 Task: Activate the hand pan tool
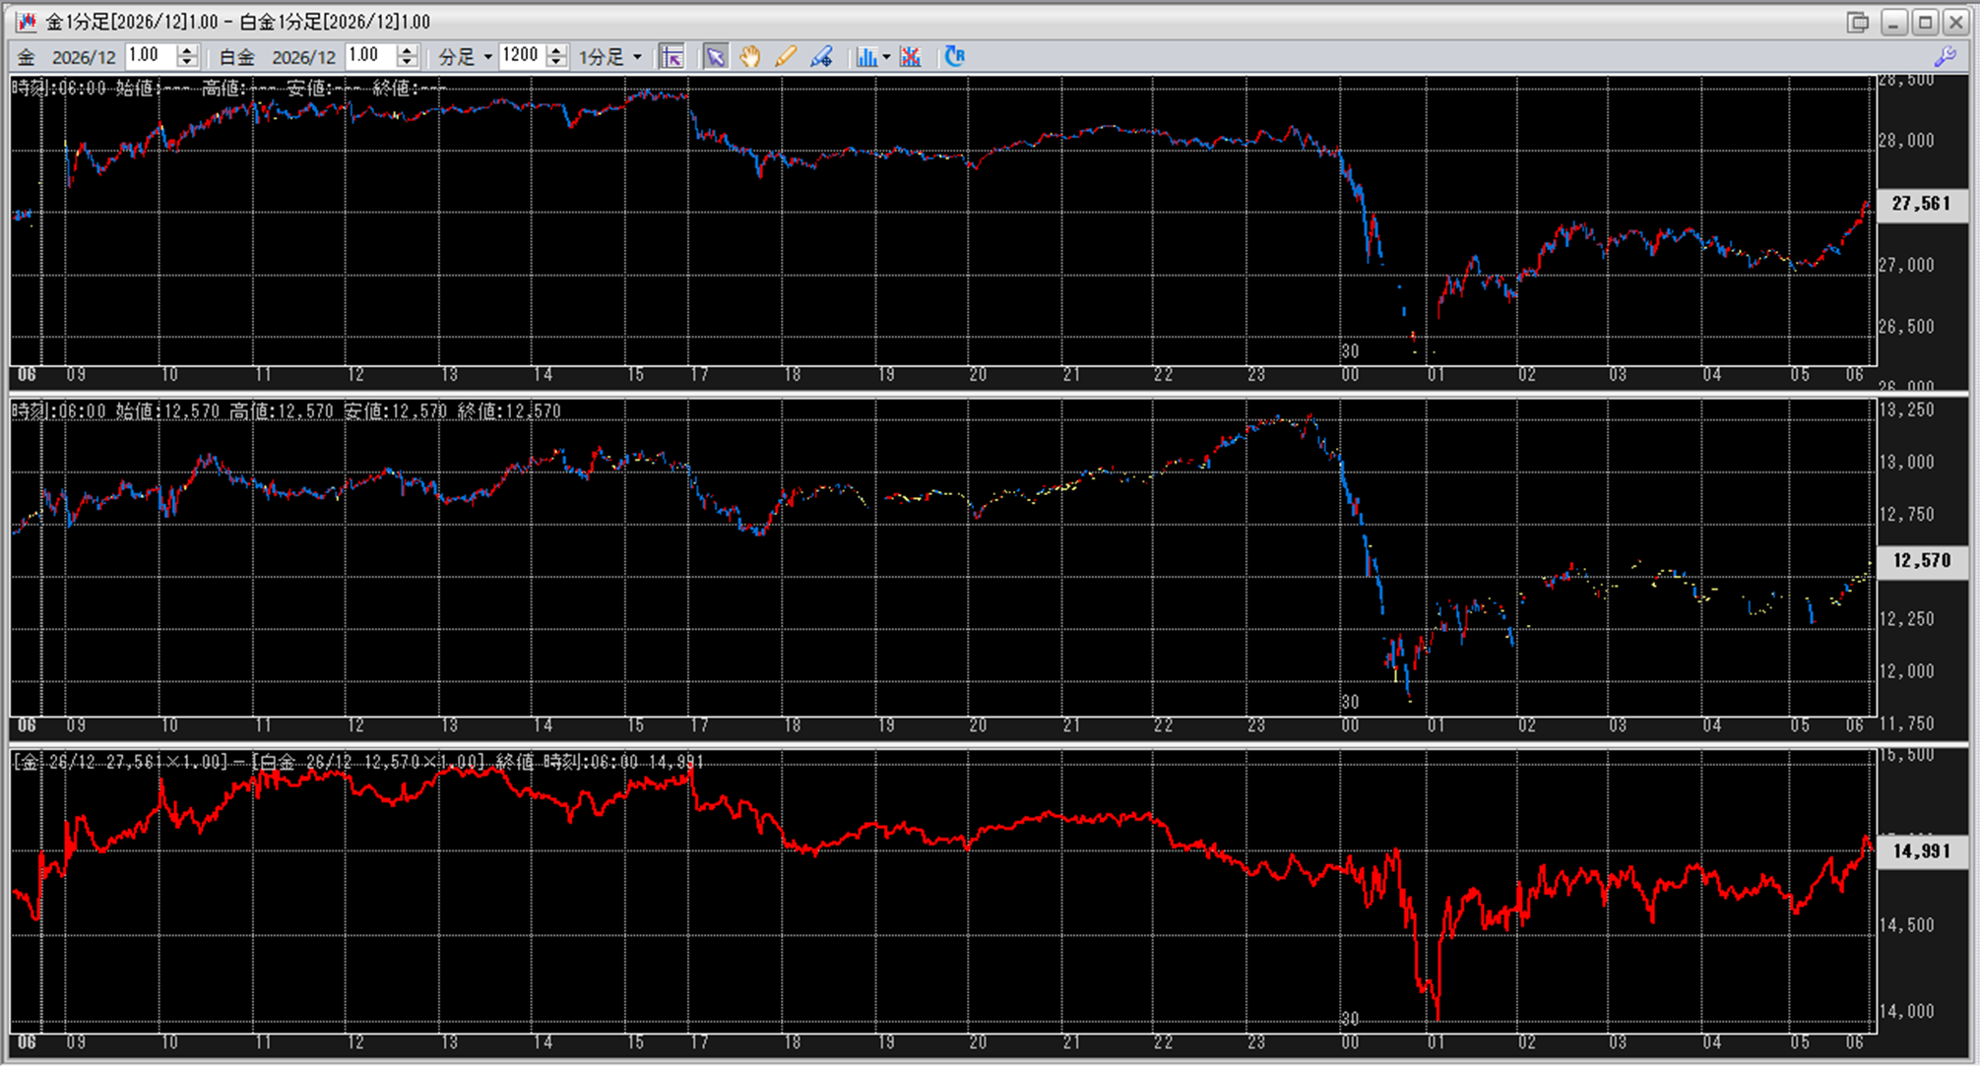pos(750,57)
